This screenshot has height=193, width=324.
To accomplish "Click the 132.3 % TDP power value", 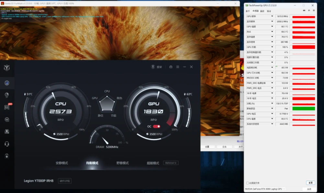I will pos(282,104).
